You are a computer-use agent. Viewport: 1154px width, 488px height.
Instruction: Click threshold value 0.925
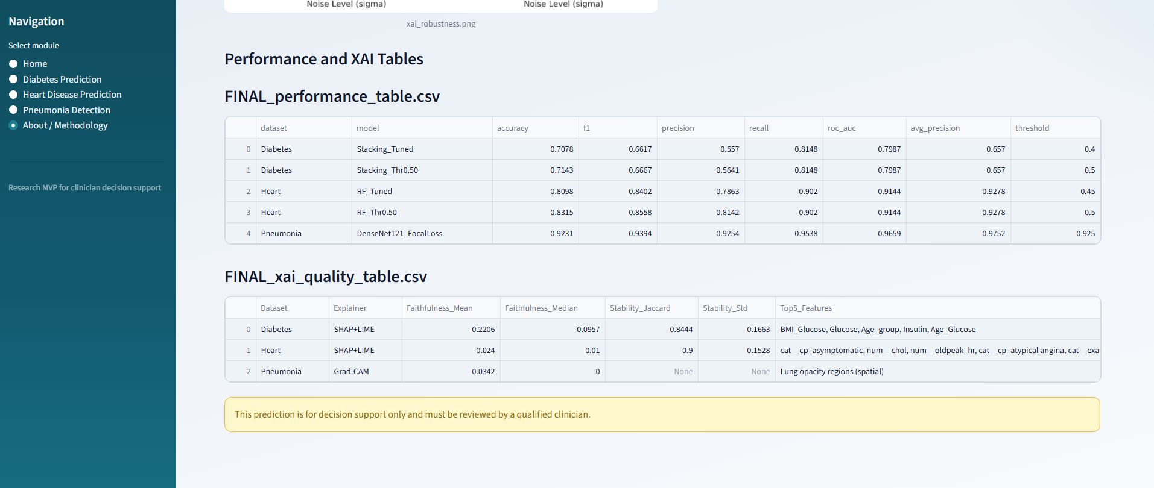coord(1055,233)
